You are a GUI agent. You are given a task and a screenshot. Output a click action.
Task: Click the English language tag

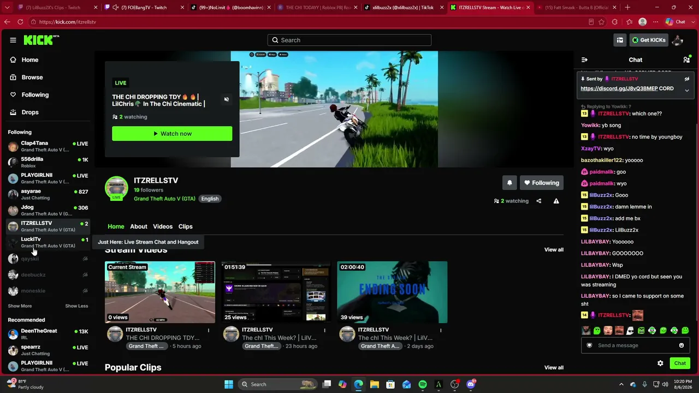210,199
